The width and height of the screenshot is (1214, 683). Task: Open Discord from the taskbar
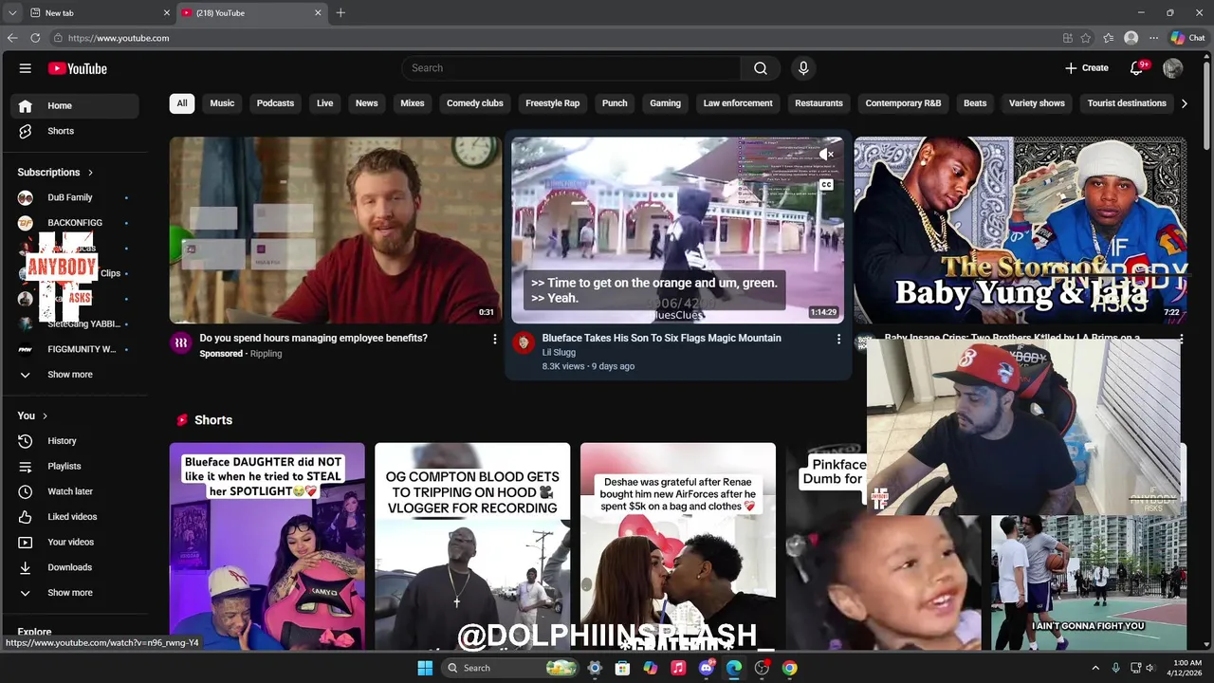706,668
